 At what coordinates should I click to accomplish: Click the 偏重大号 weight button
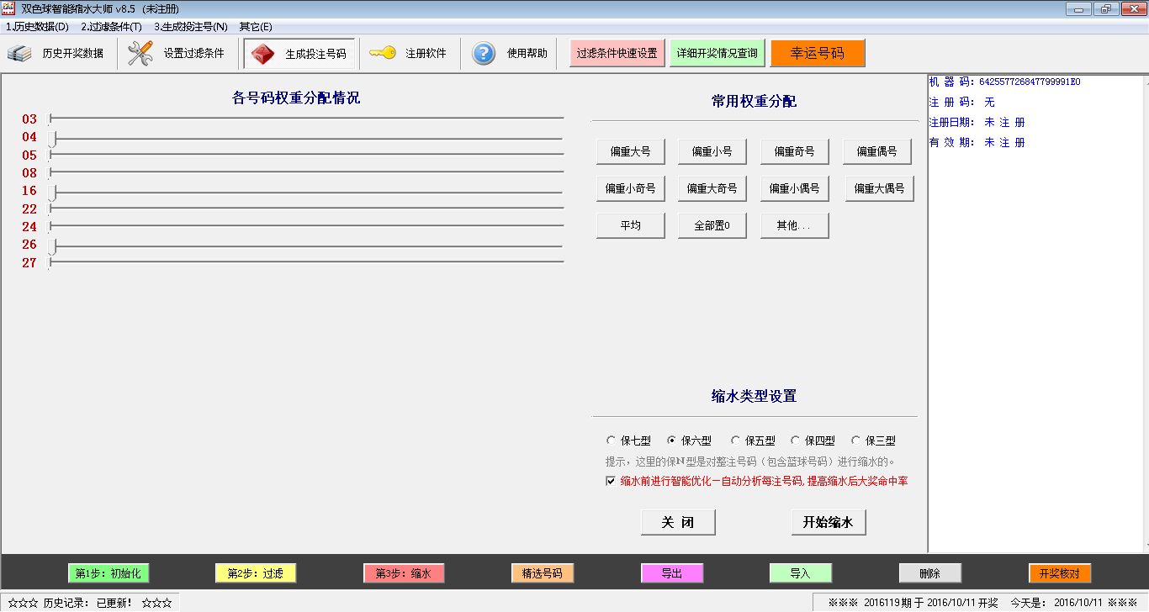tap(630, 151)
